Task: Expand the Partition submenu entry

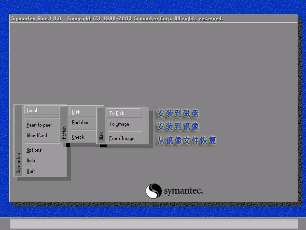Action: 81,123
